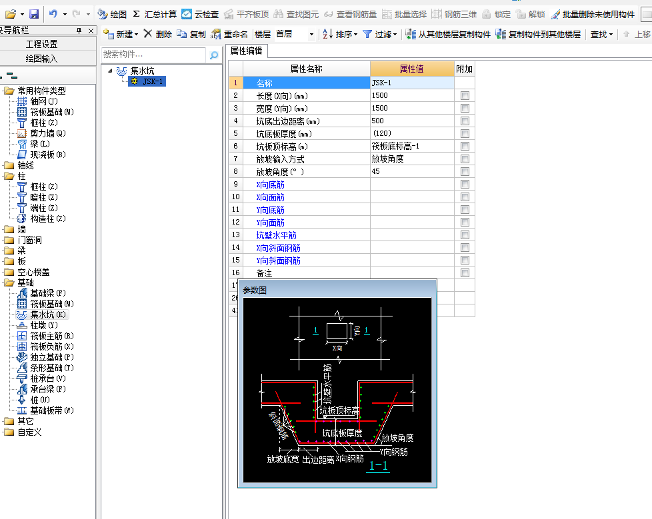This screenshot has width=652, height=519.
Task: Open the 绘图输入 panel section
Action: [41, 59]
